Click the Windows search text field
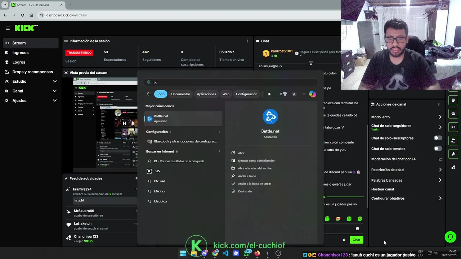 [x=230, y=82]
